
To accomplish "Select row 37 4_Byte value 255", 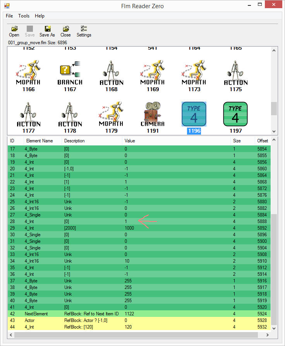I will tap(139, 281).
